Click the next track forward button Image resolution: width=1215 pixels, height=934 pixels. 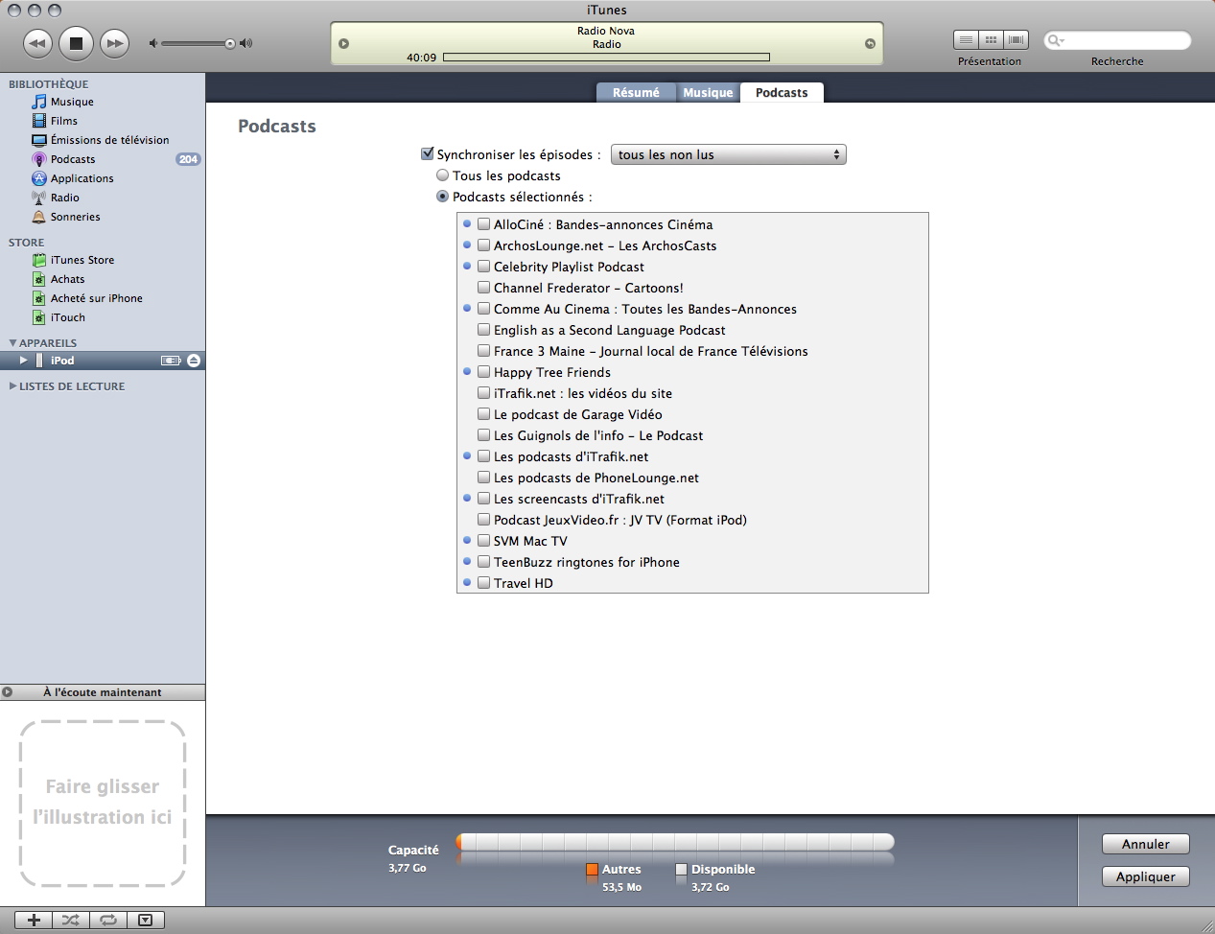114,42
